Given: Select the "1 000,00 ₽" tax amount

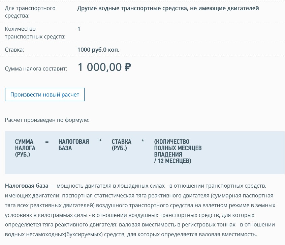Looking at the screenshot, I should pyautogui.click(x=104, y=67).
